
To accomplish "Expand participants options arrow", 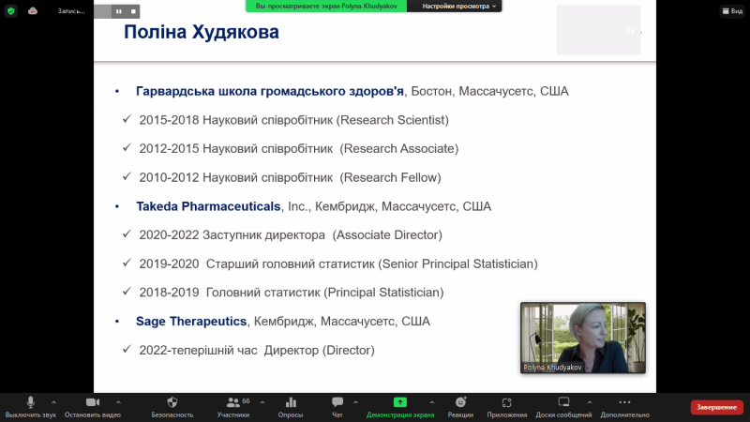I will pos(262,402).
